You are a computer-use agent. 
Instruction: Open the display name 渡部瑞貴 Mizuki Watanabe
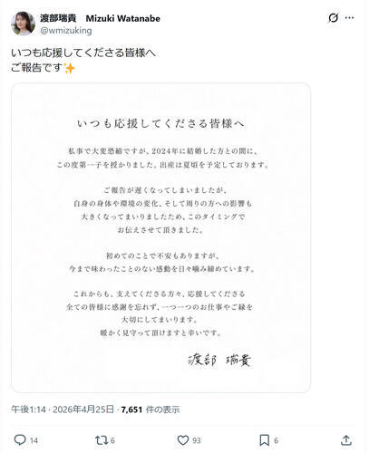tap(100, 18)
